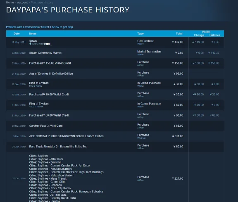Click Cities: Skylines - Green Cities item

pyautogui.click(x=48, y=182)
